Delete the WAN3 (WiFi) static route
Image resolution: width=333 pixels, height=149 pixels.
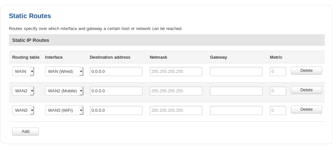point(306,109)
